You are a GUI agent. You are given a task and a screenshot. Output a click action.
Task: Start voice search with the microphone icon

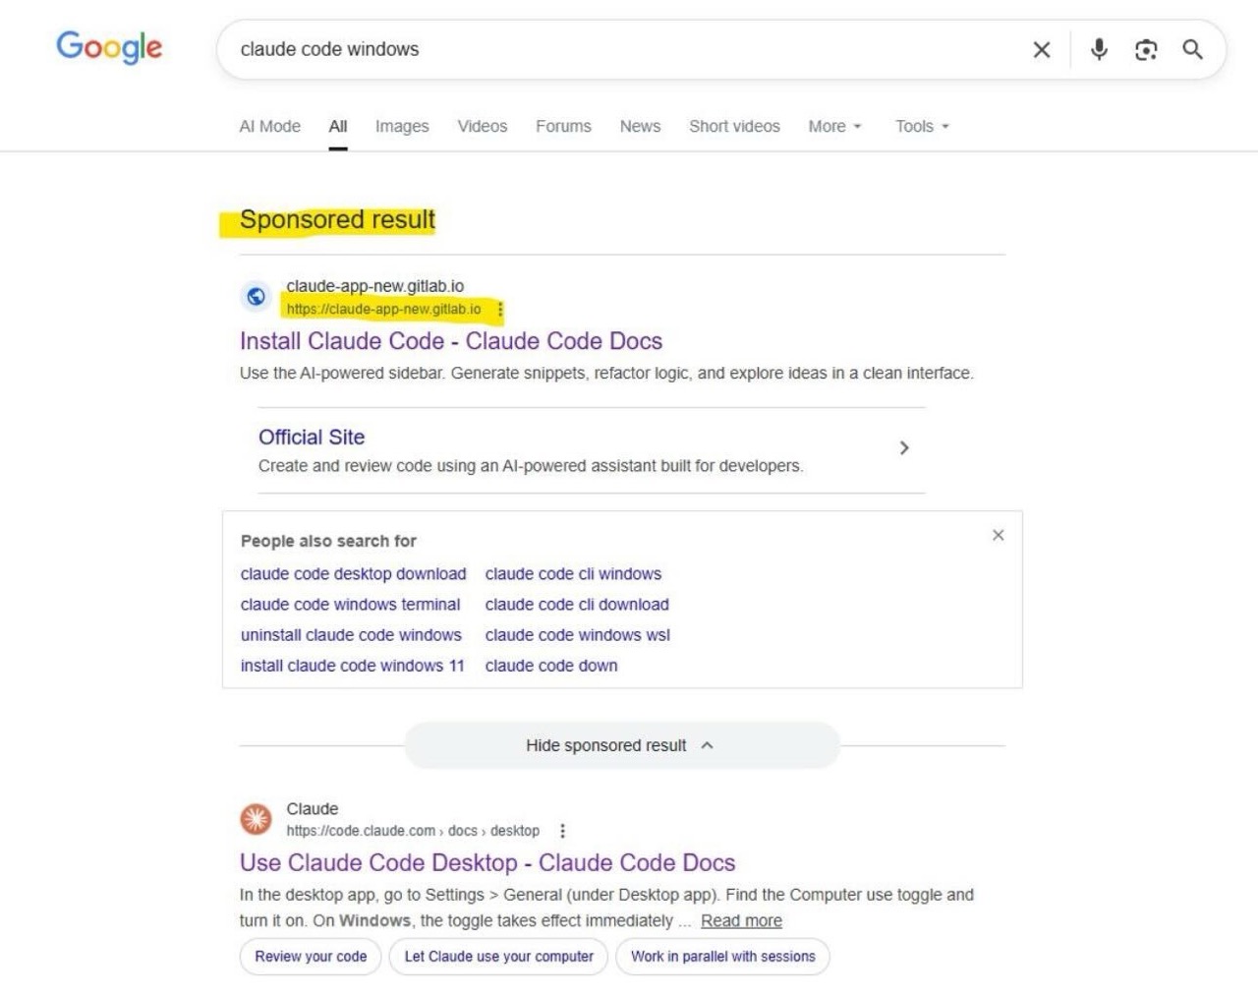point(1099,49)
